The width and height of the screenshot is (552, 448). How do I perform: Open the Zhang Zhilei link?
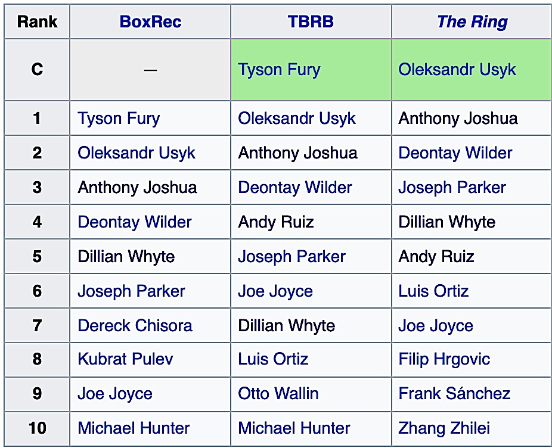pos(444,428)
